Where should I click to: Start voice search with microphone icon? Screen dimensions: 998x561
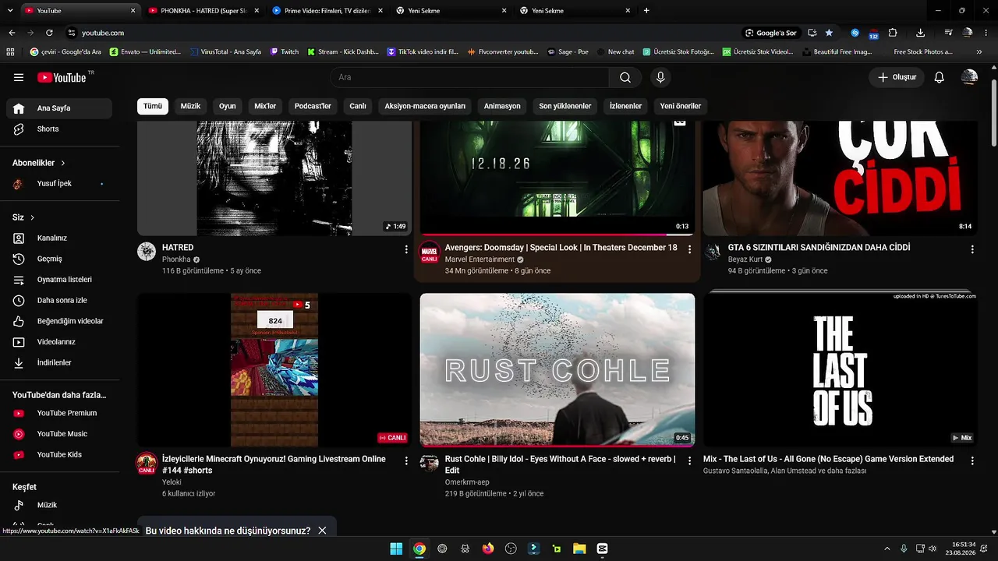(x=660, y=77)
